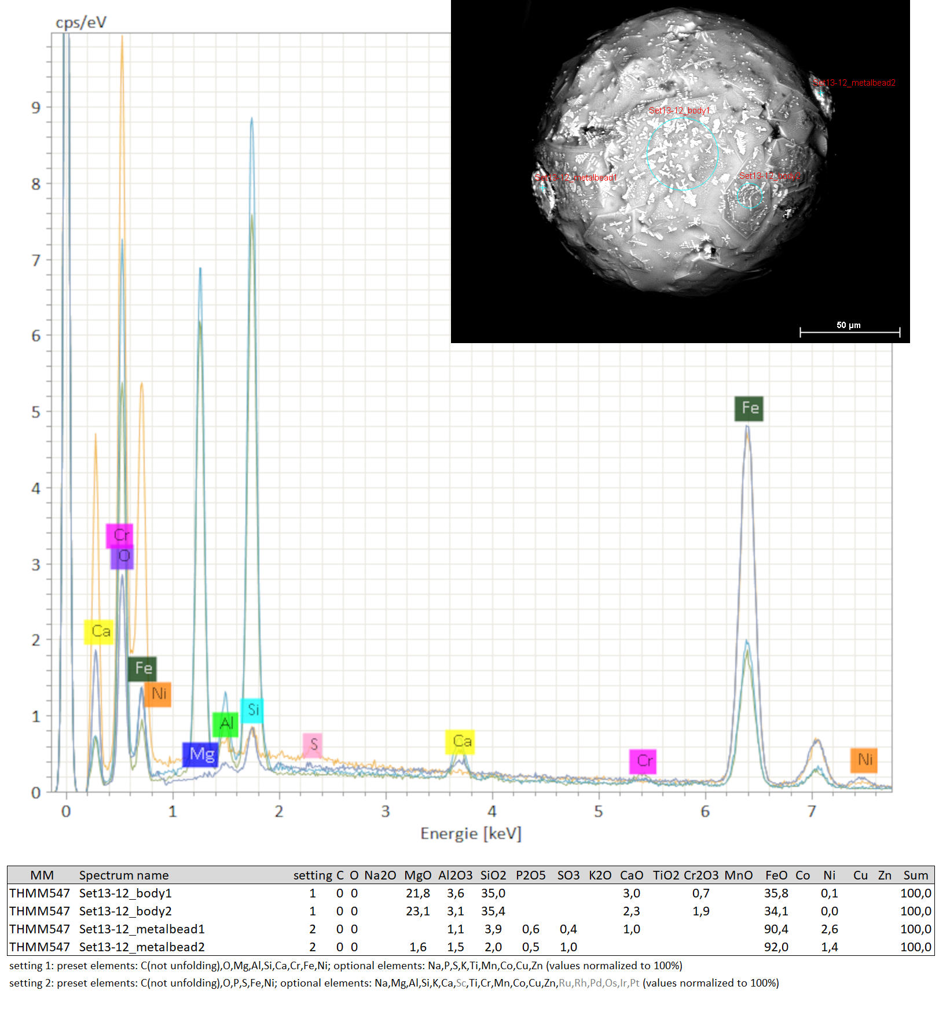Click the MgO column header
This screenshot has width=950, height=1012.
click(x=417, y=875)
